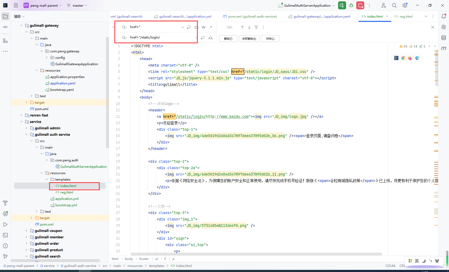Collapse replace field with chevron toggle
449x272 pixels.
pyautogui.click(x=113, y=27)
